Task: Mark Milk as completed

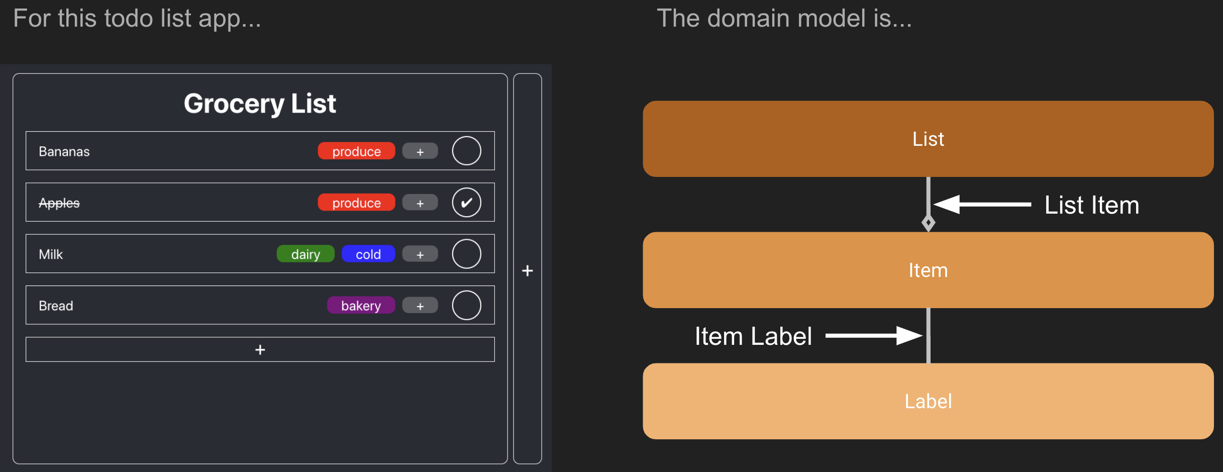Action: tap(467, 254)
